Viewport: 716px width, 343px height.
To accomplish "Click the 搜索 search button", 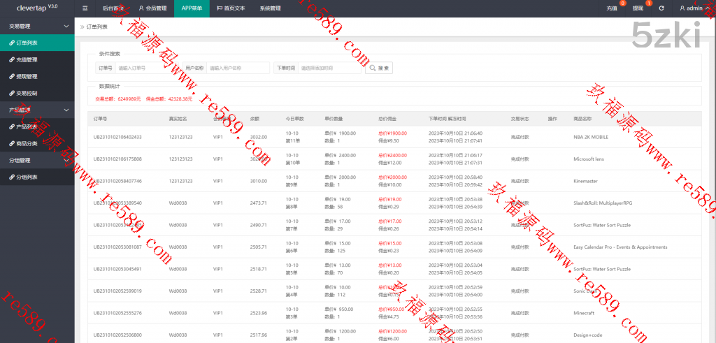I will tap(379, 68).
